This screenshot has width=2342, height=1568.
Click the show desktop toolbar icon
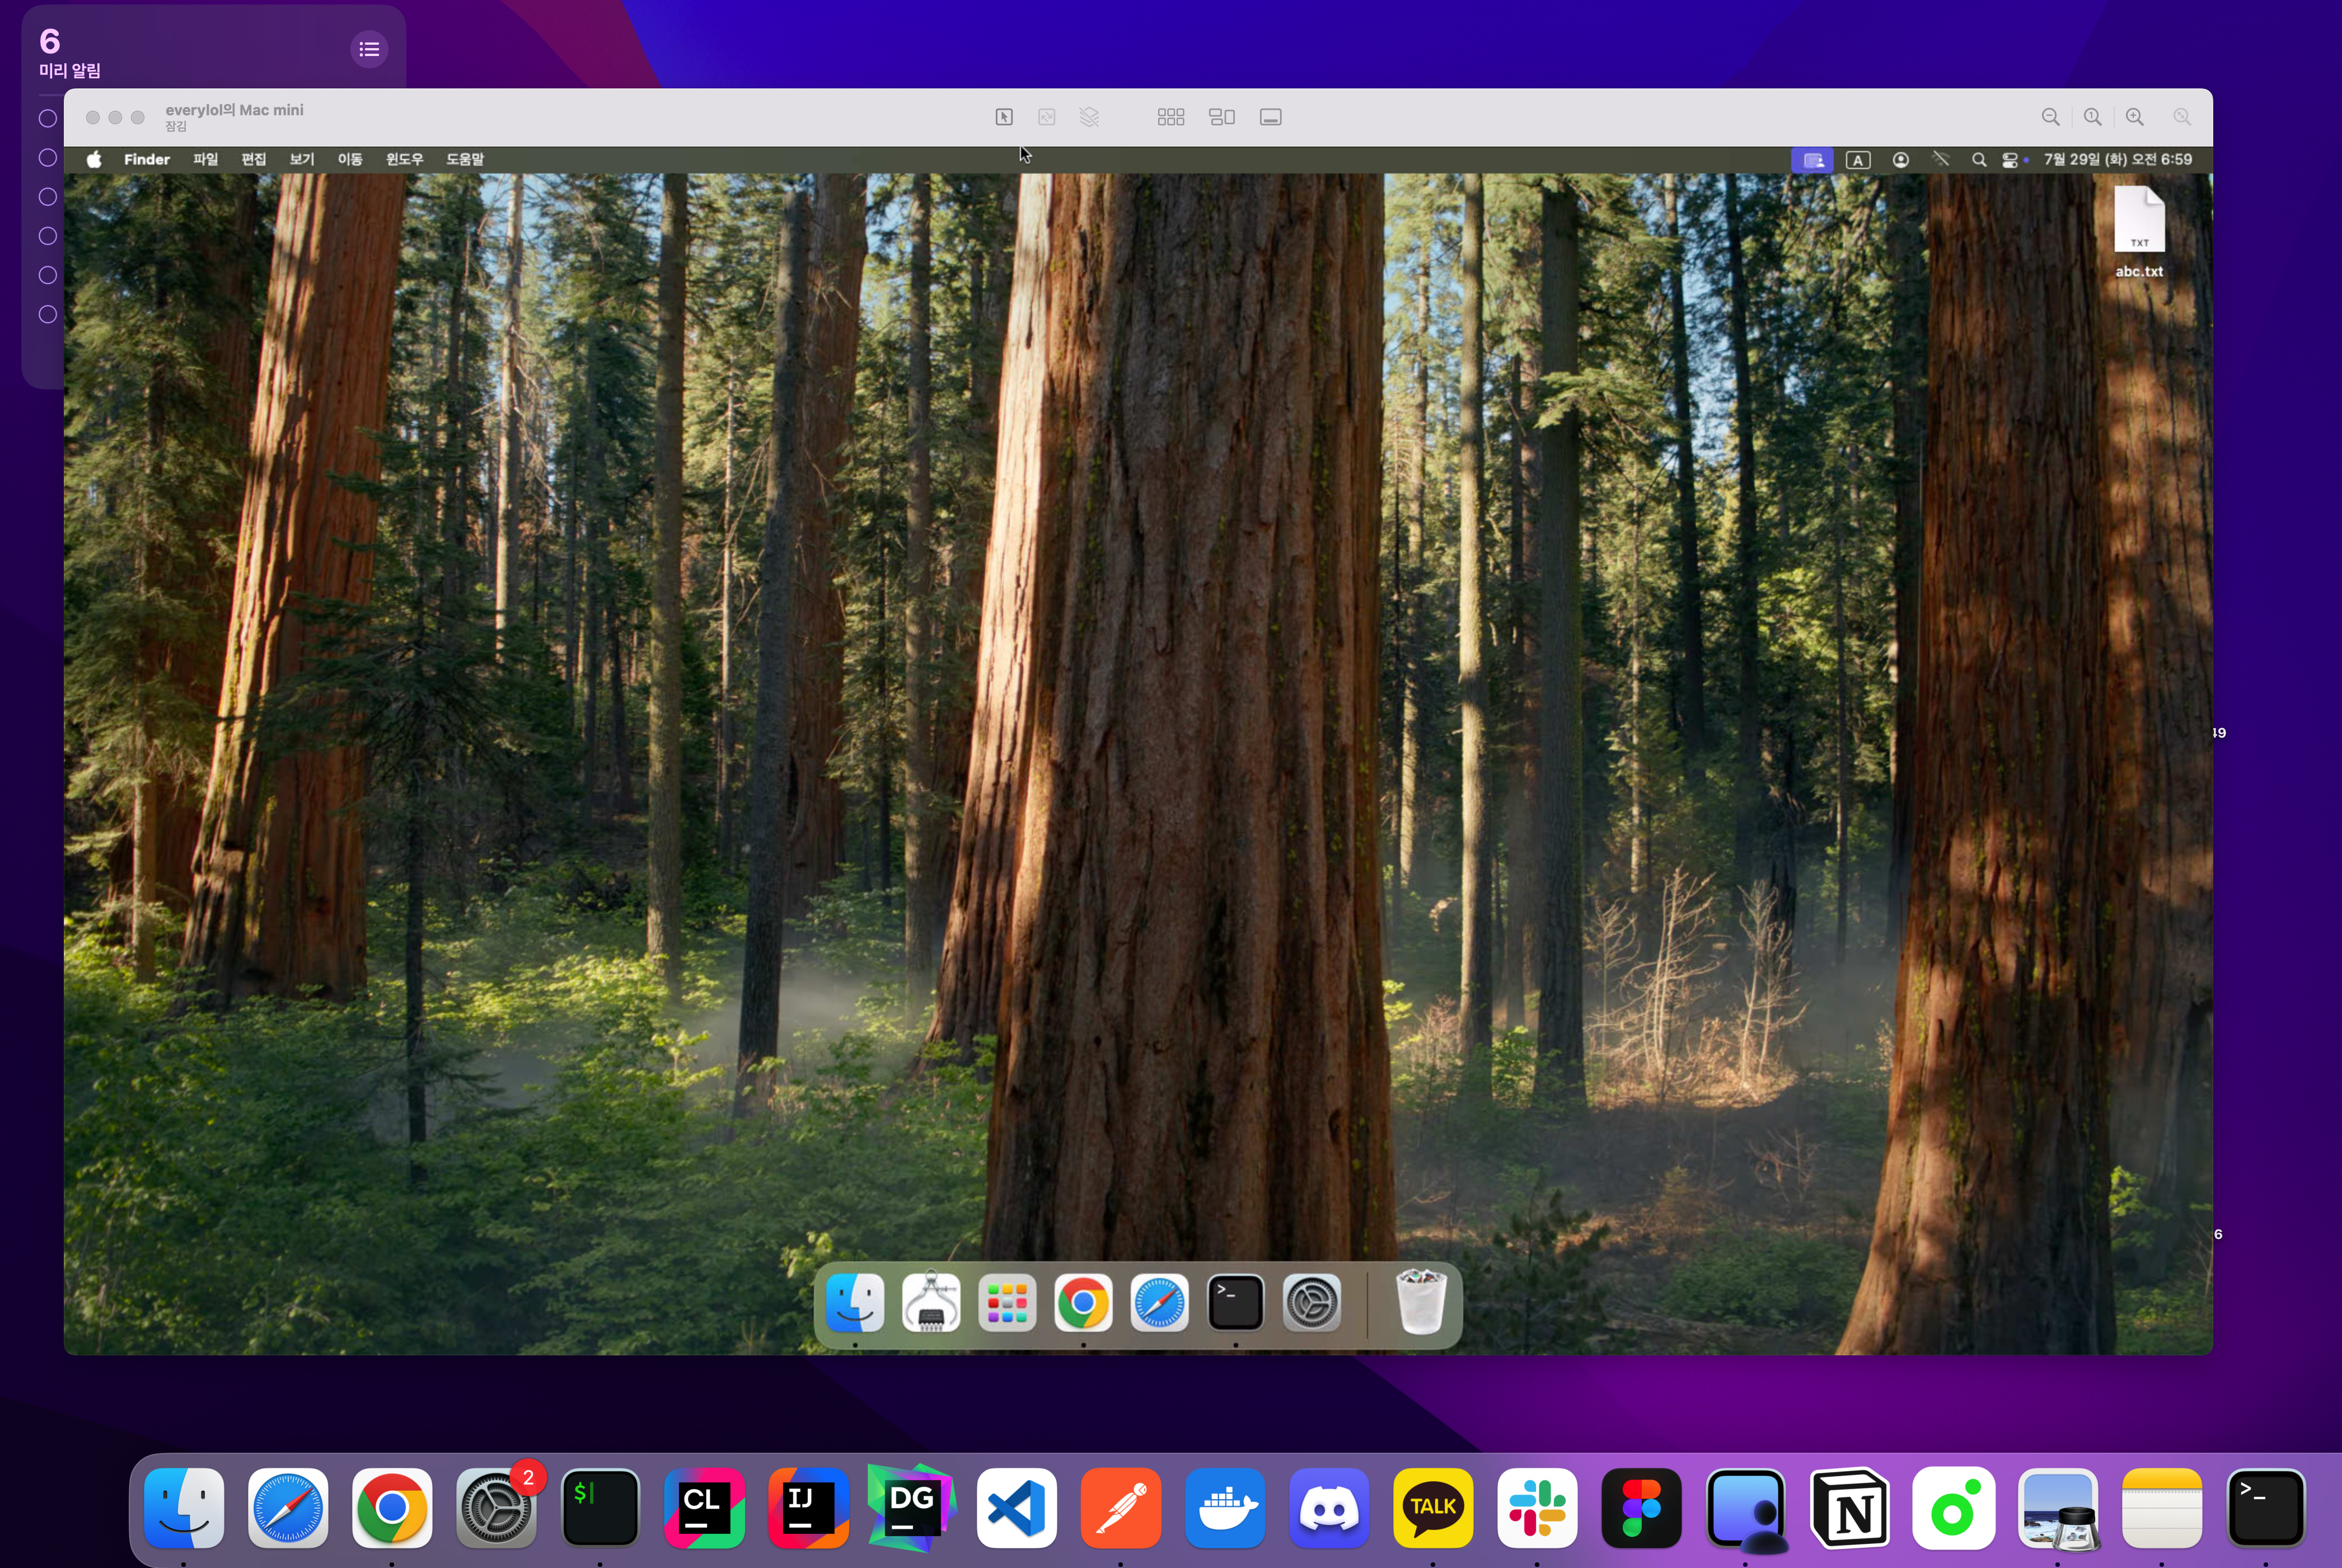(x=1270, y=117)
